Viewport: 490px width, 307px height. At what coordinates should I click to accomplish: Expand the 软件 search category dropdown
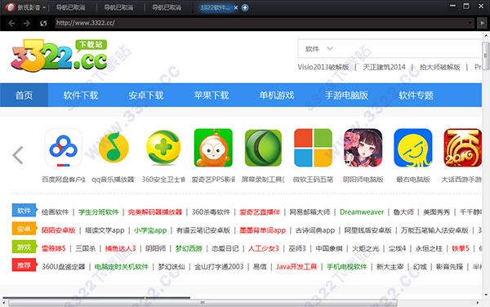coord(319,49)
